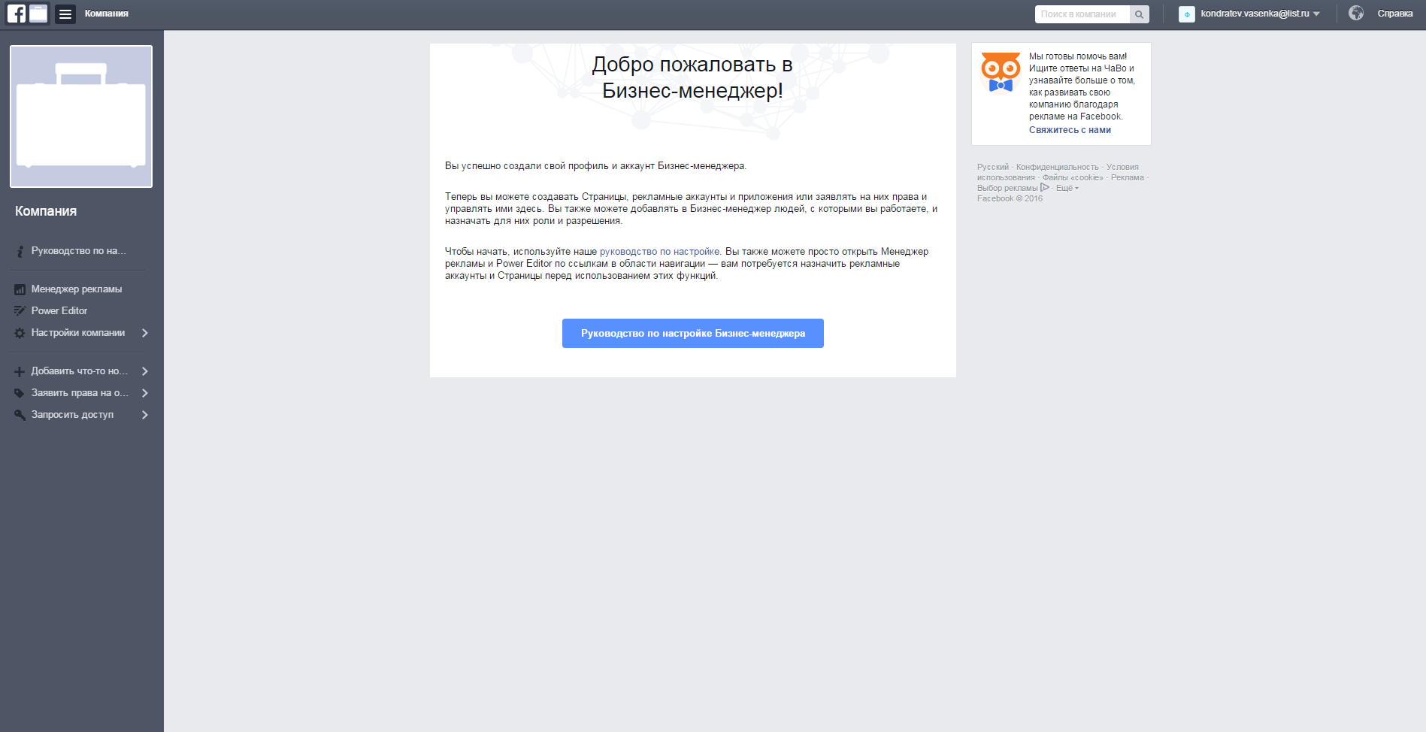Image resolution: width=1426 pixels, height=732 pixels.
Task: Expand the Запросить доступ chevron
Action: click(145, 415)
